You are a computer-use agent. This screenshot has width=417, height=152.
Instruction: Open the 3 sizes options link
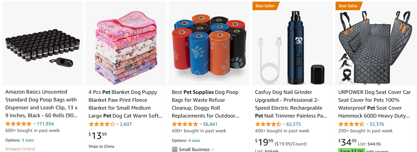click(x=28, y=140)
